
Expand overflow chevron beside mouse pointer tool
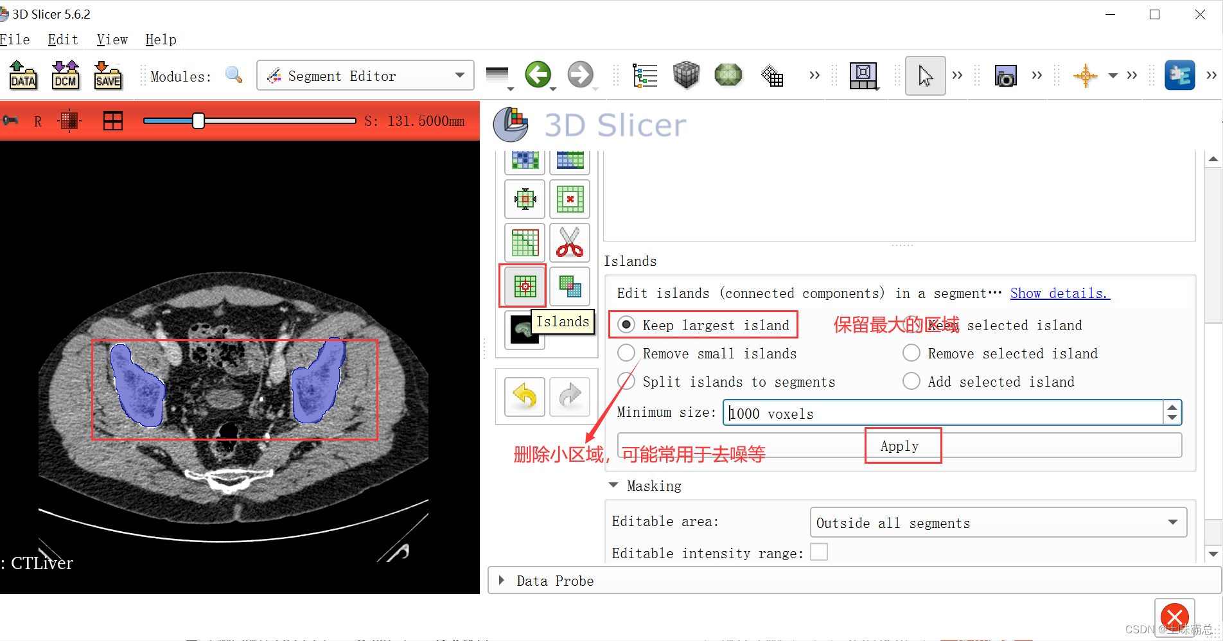[957, 76]
